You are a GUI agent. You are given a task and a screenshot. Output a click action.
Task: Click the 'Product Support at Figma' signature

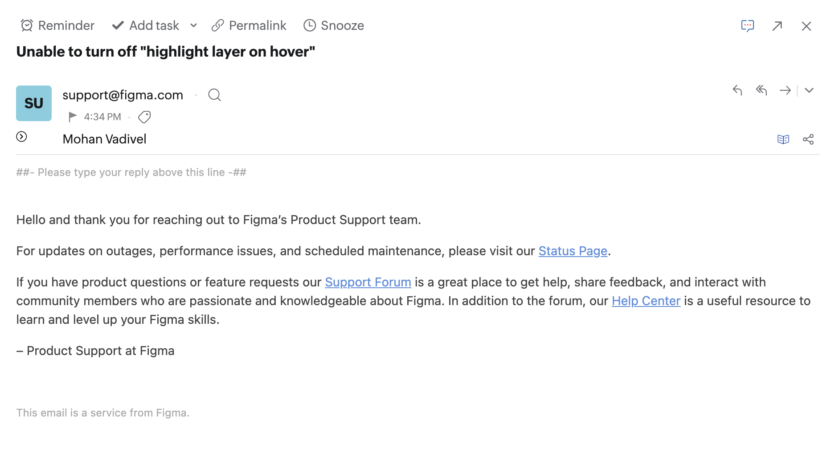point(95,351)
